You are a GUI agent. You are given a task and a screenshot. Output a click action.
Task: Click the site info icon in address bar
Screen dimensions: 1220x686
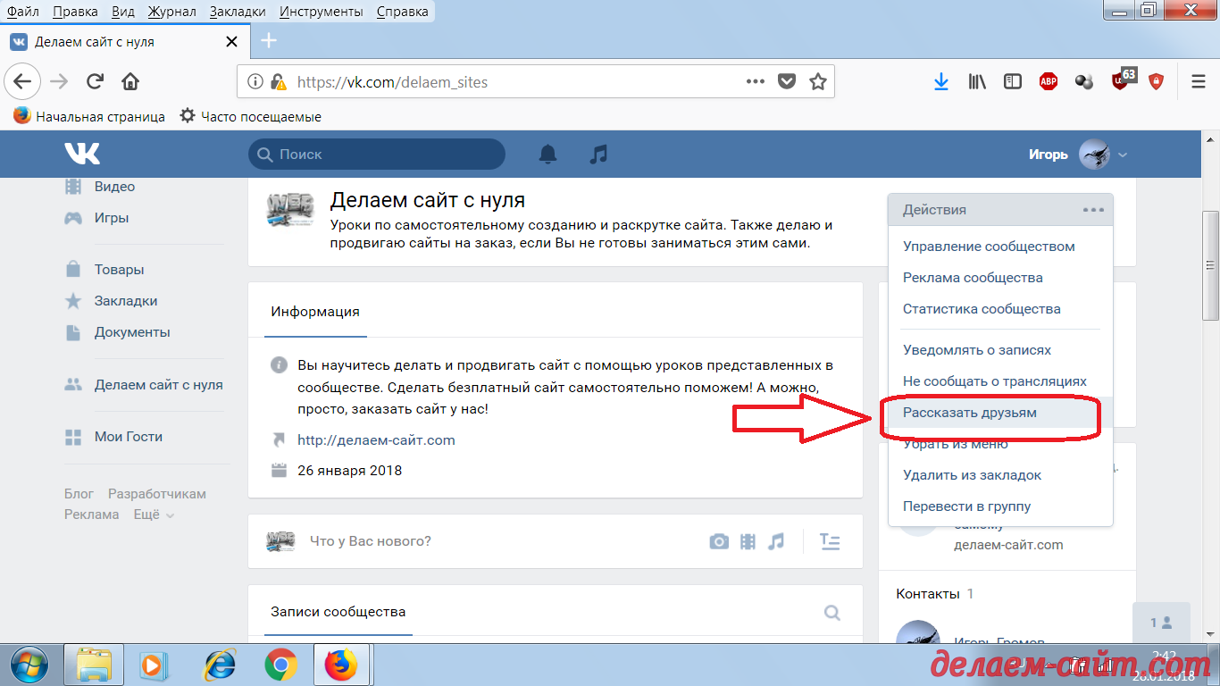(x=255, y=81)
